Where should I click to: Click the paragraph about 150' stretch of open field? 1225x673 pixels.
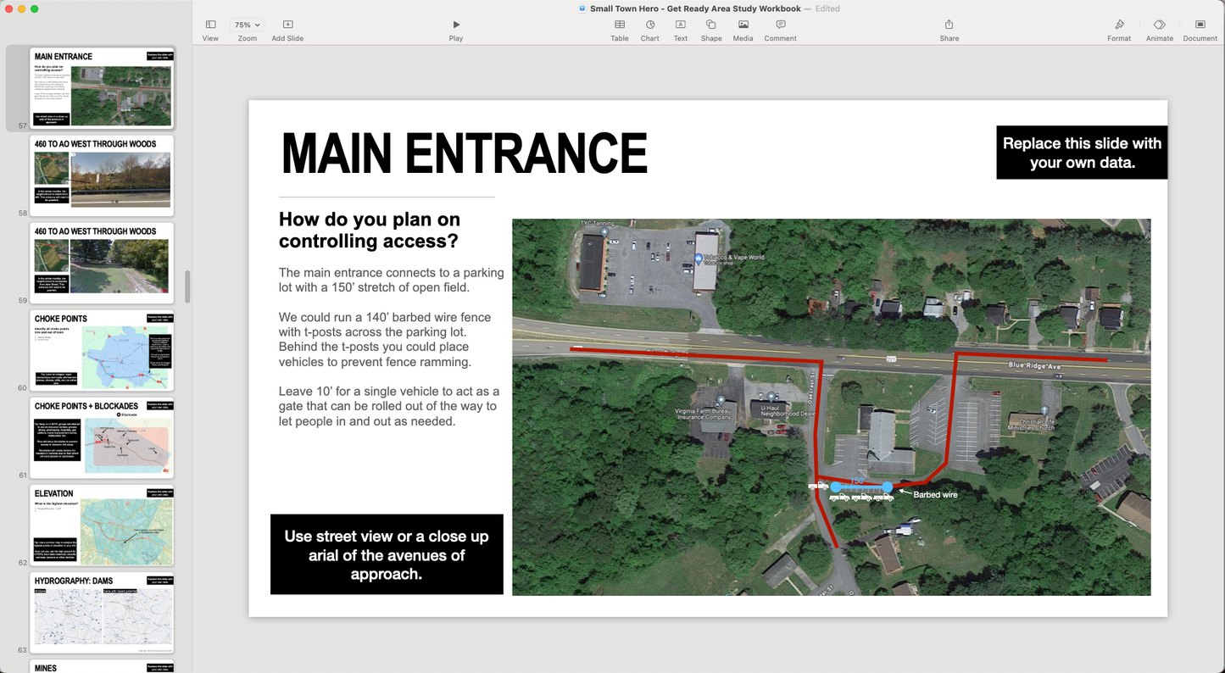coord(392,280)
